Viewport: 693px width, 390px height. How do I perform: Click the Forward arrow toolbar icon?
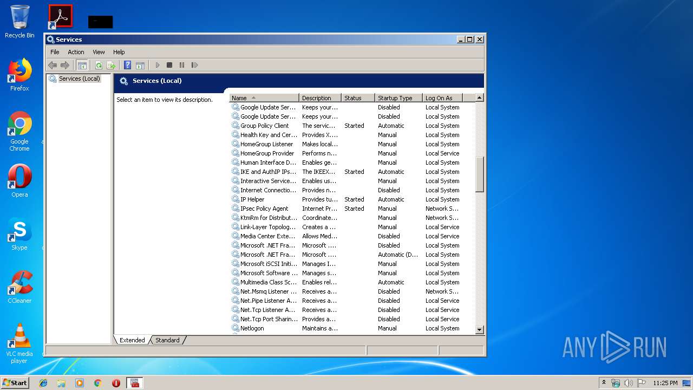(x=65, y=65)
